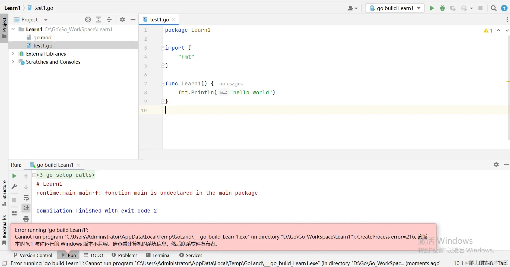The height and width of the screenshot is (267, 510).
Task: Go to next highlighted error arrow
Action: 507,30
